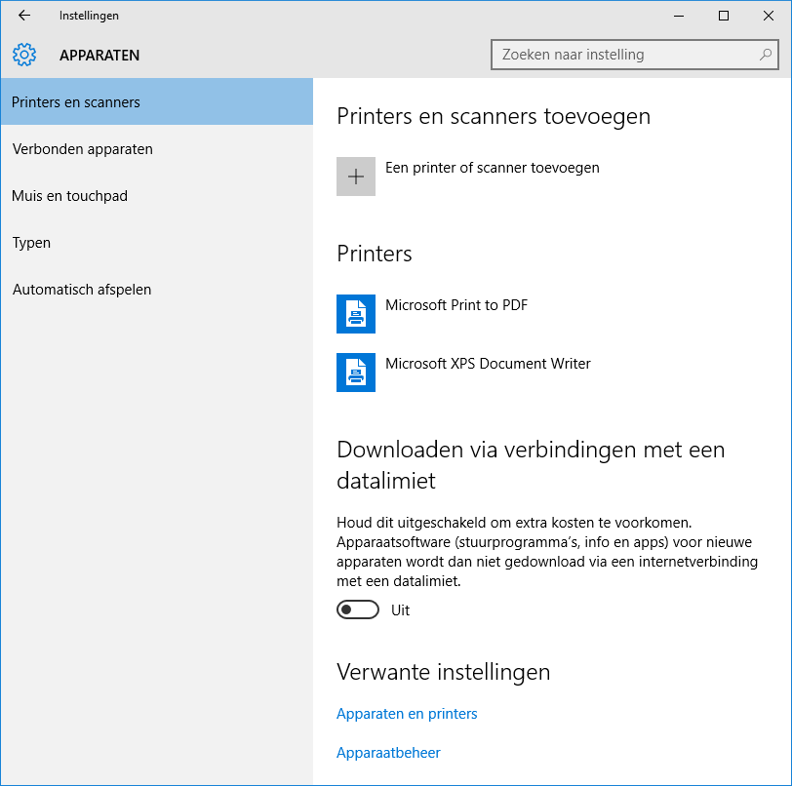The image size is (792, 786).
Task: Click the plus icon to add printer
Action: pos(356,177)
